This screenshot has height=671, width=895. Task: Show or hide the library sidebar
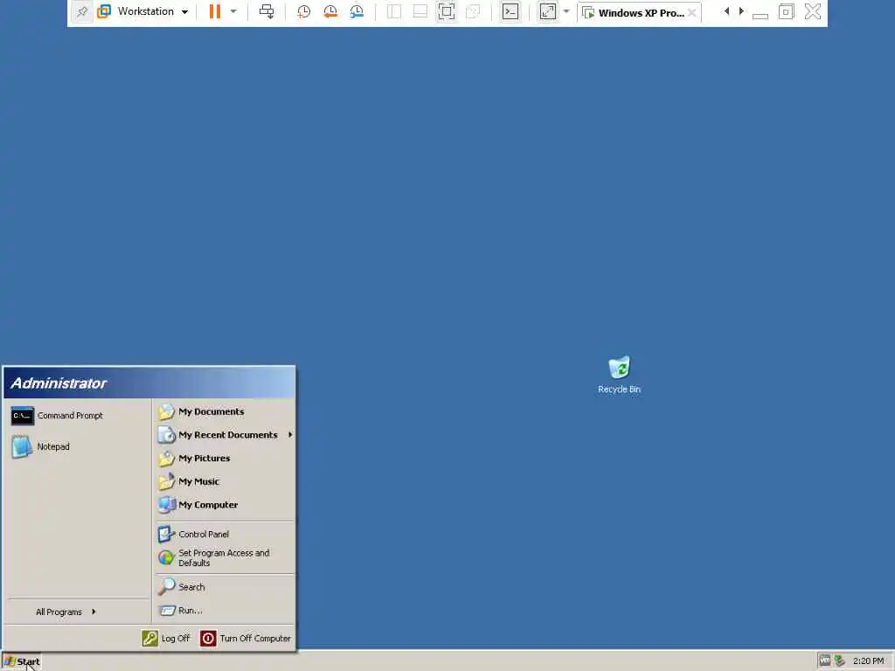point(394,11)
